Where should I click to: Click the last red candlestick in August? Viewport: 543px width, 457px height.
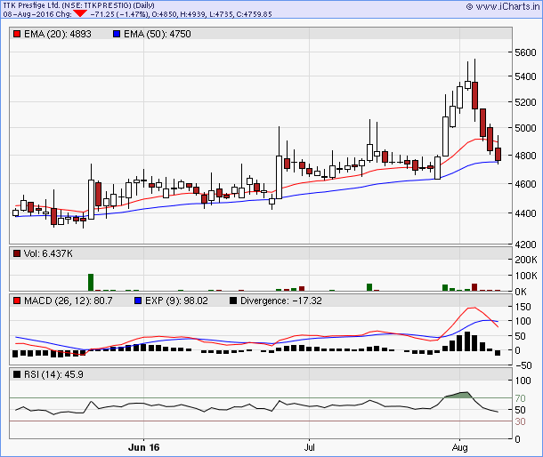click(x=498, y=154)
